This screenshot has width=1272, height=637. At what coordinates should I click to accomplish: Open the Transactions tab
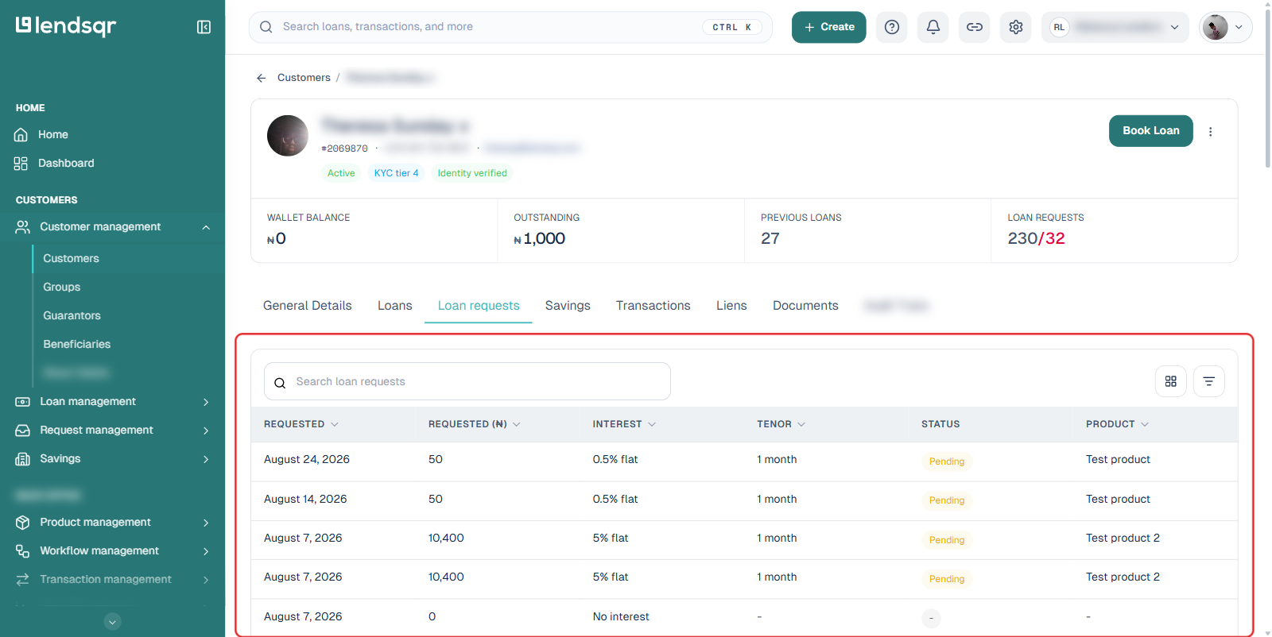653,306
